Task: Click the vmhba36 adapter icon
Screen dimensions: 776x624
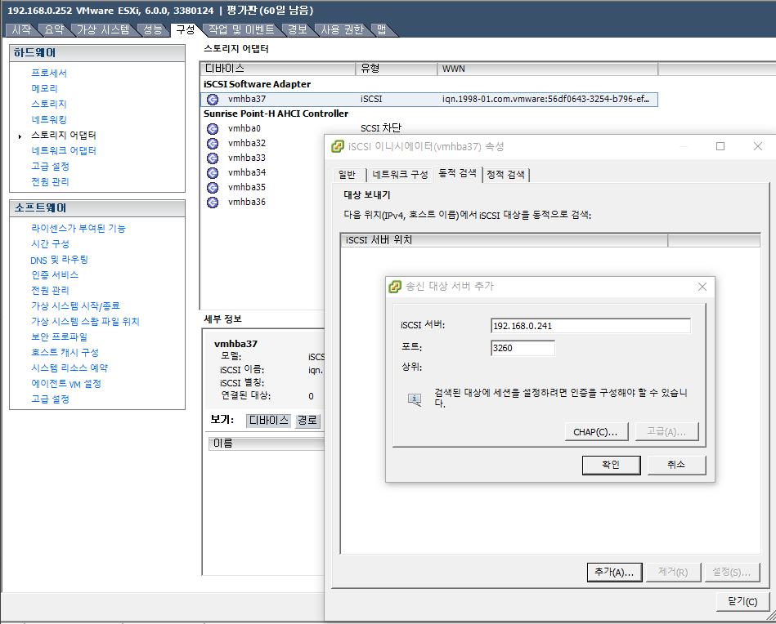Action: tap(213, 202)
